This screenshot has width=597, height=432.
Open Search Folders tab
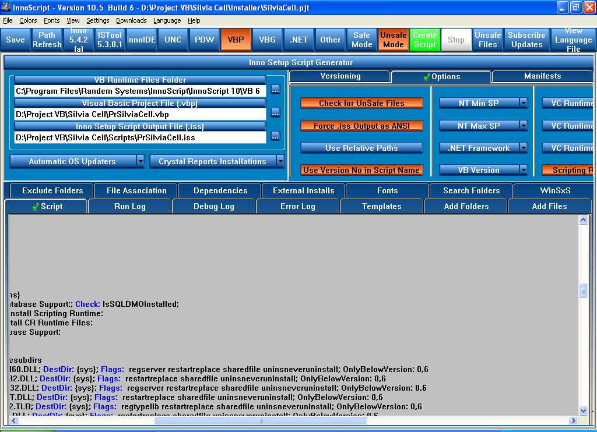(471, 190)
